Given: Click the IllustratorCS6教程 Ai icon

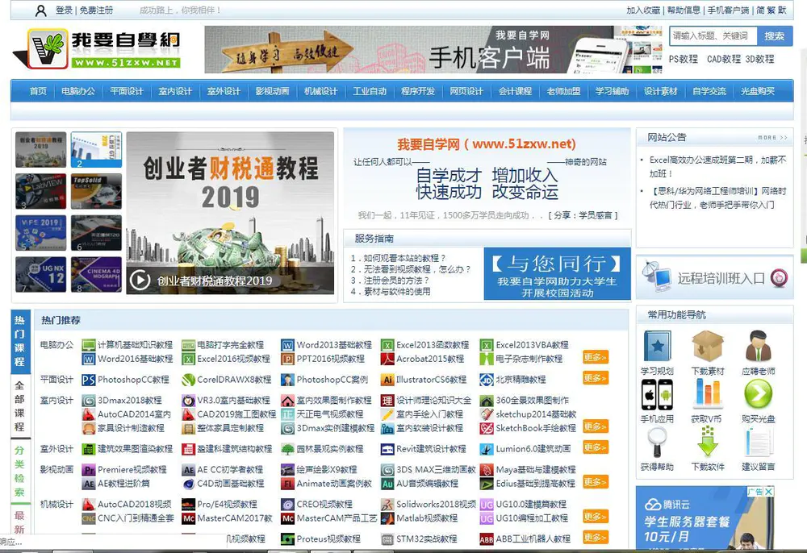Looking at the screenshot, I should (387, 380).
